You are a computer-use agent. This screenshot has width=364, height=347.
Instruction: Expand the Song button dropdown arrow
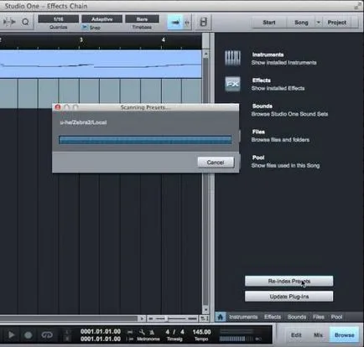pos(318,23)
